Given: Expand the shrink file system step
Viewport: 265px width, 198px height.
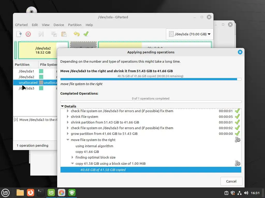Looking at the screenshot, I should [68, 117].
